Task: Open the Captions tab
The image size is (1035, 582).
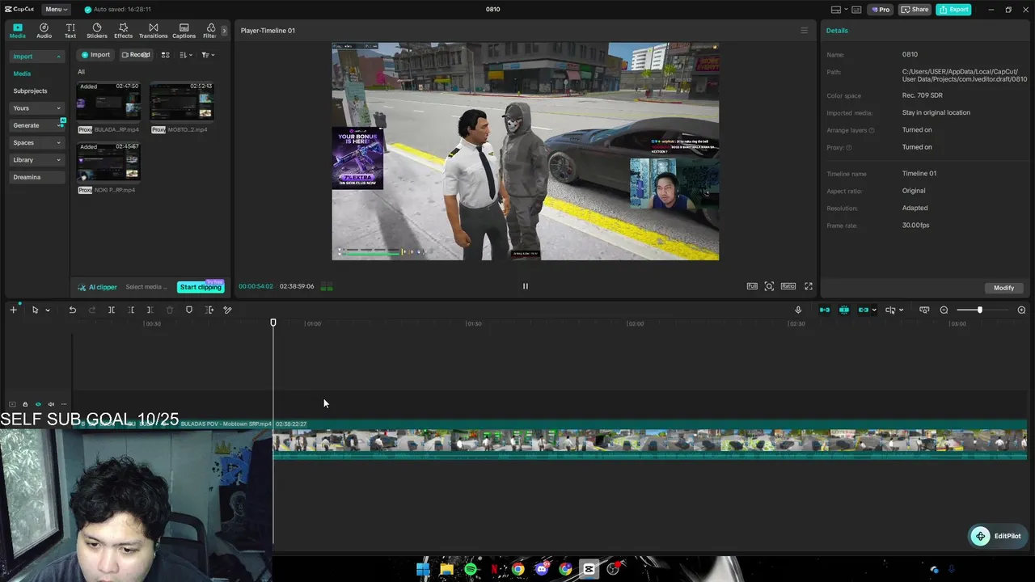Action: pos(184,31)
